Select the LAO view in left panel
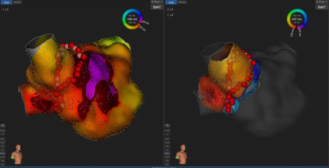 [3, 157]
